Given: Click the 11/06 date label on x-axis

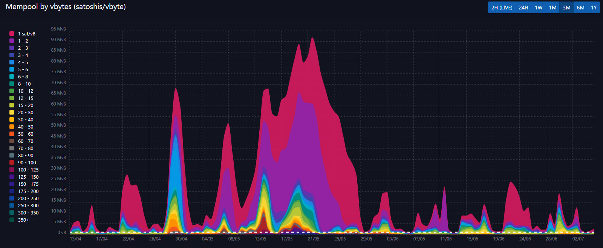Looking at the screenshot, I should [x=446, y=239].
